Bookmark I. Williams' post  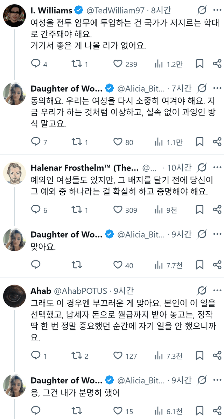tap(199, 64)
